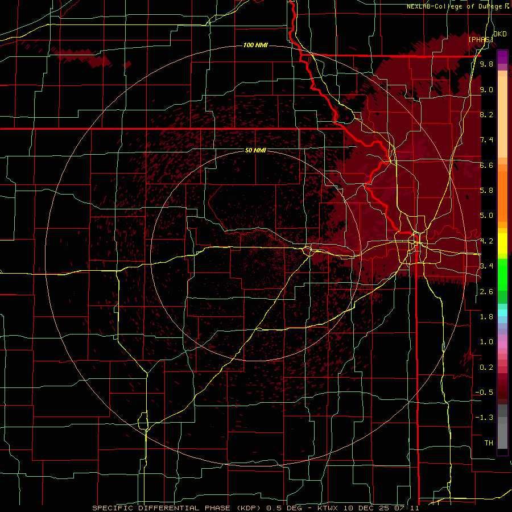
Task: Click the "KTWX" radar site identifier in caption
Action: (328, 508)
